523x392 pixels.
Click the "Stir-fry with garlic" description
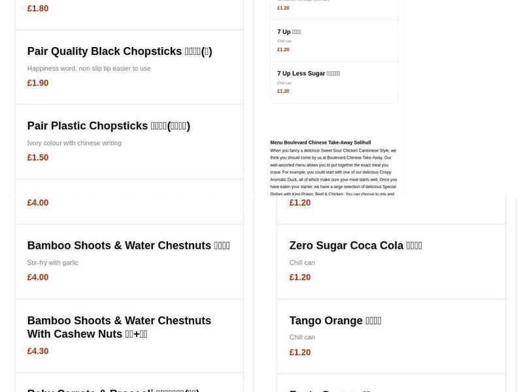pos(53,263)
